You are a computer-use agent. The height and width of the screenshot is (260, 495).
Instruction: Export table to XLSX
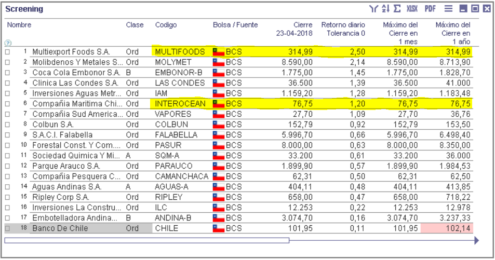point(412,8)
